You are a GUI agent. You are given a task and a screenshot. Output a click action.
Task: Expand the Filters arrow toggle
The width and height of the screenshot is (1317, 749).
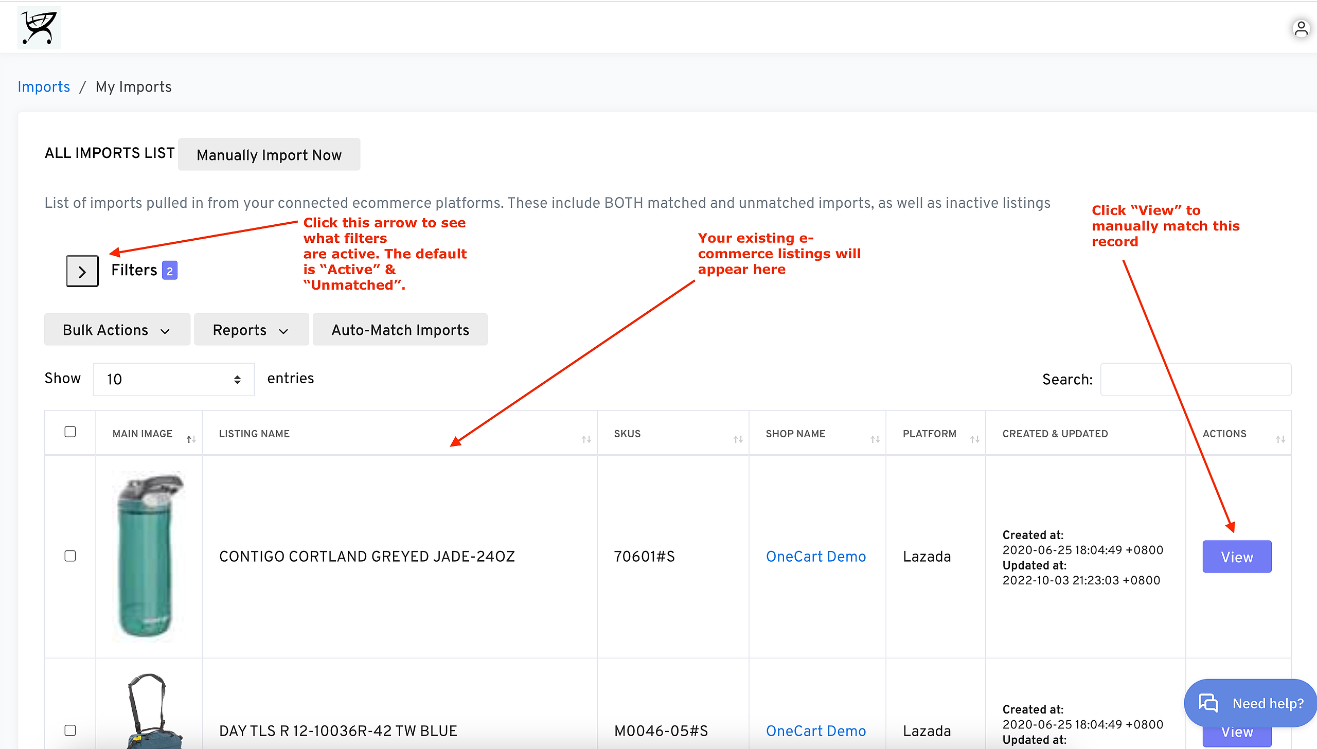pos(82,271)
